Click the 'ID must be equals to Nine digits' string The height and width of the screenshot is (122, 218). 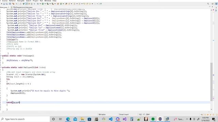(x=50, y=91)
